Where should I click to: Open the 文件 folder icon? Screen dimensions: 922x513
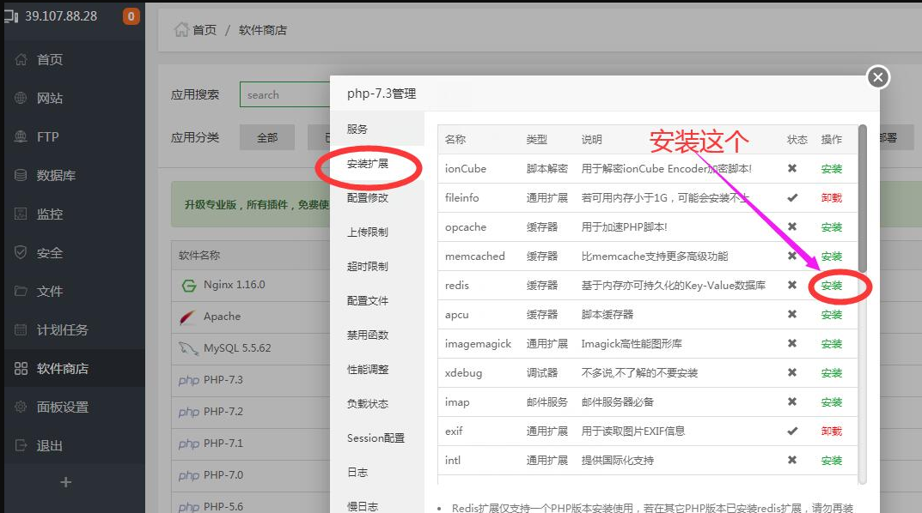(21, 292)
